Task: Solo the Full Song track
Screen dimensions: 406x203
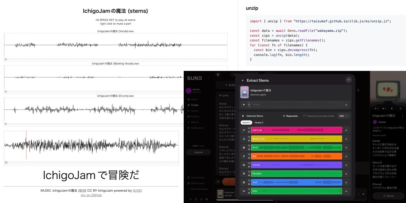Action: (249, 104)
